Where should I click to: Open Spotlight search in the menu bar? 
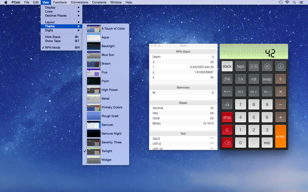tap(295, 2)
